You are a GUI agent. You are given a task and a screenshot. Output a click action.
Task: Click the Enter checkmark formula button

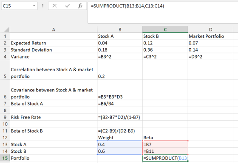(67, 6)
